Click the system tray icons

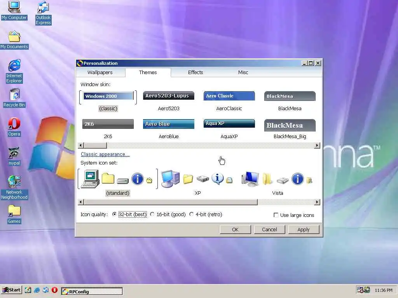pos(363,290)
